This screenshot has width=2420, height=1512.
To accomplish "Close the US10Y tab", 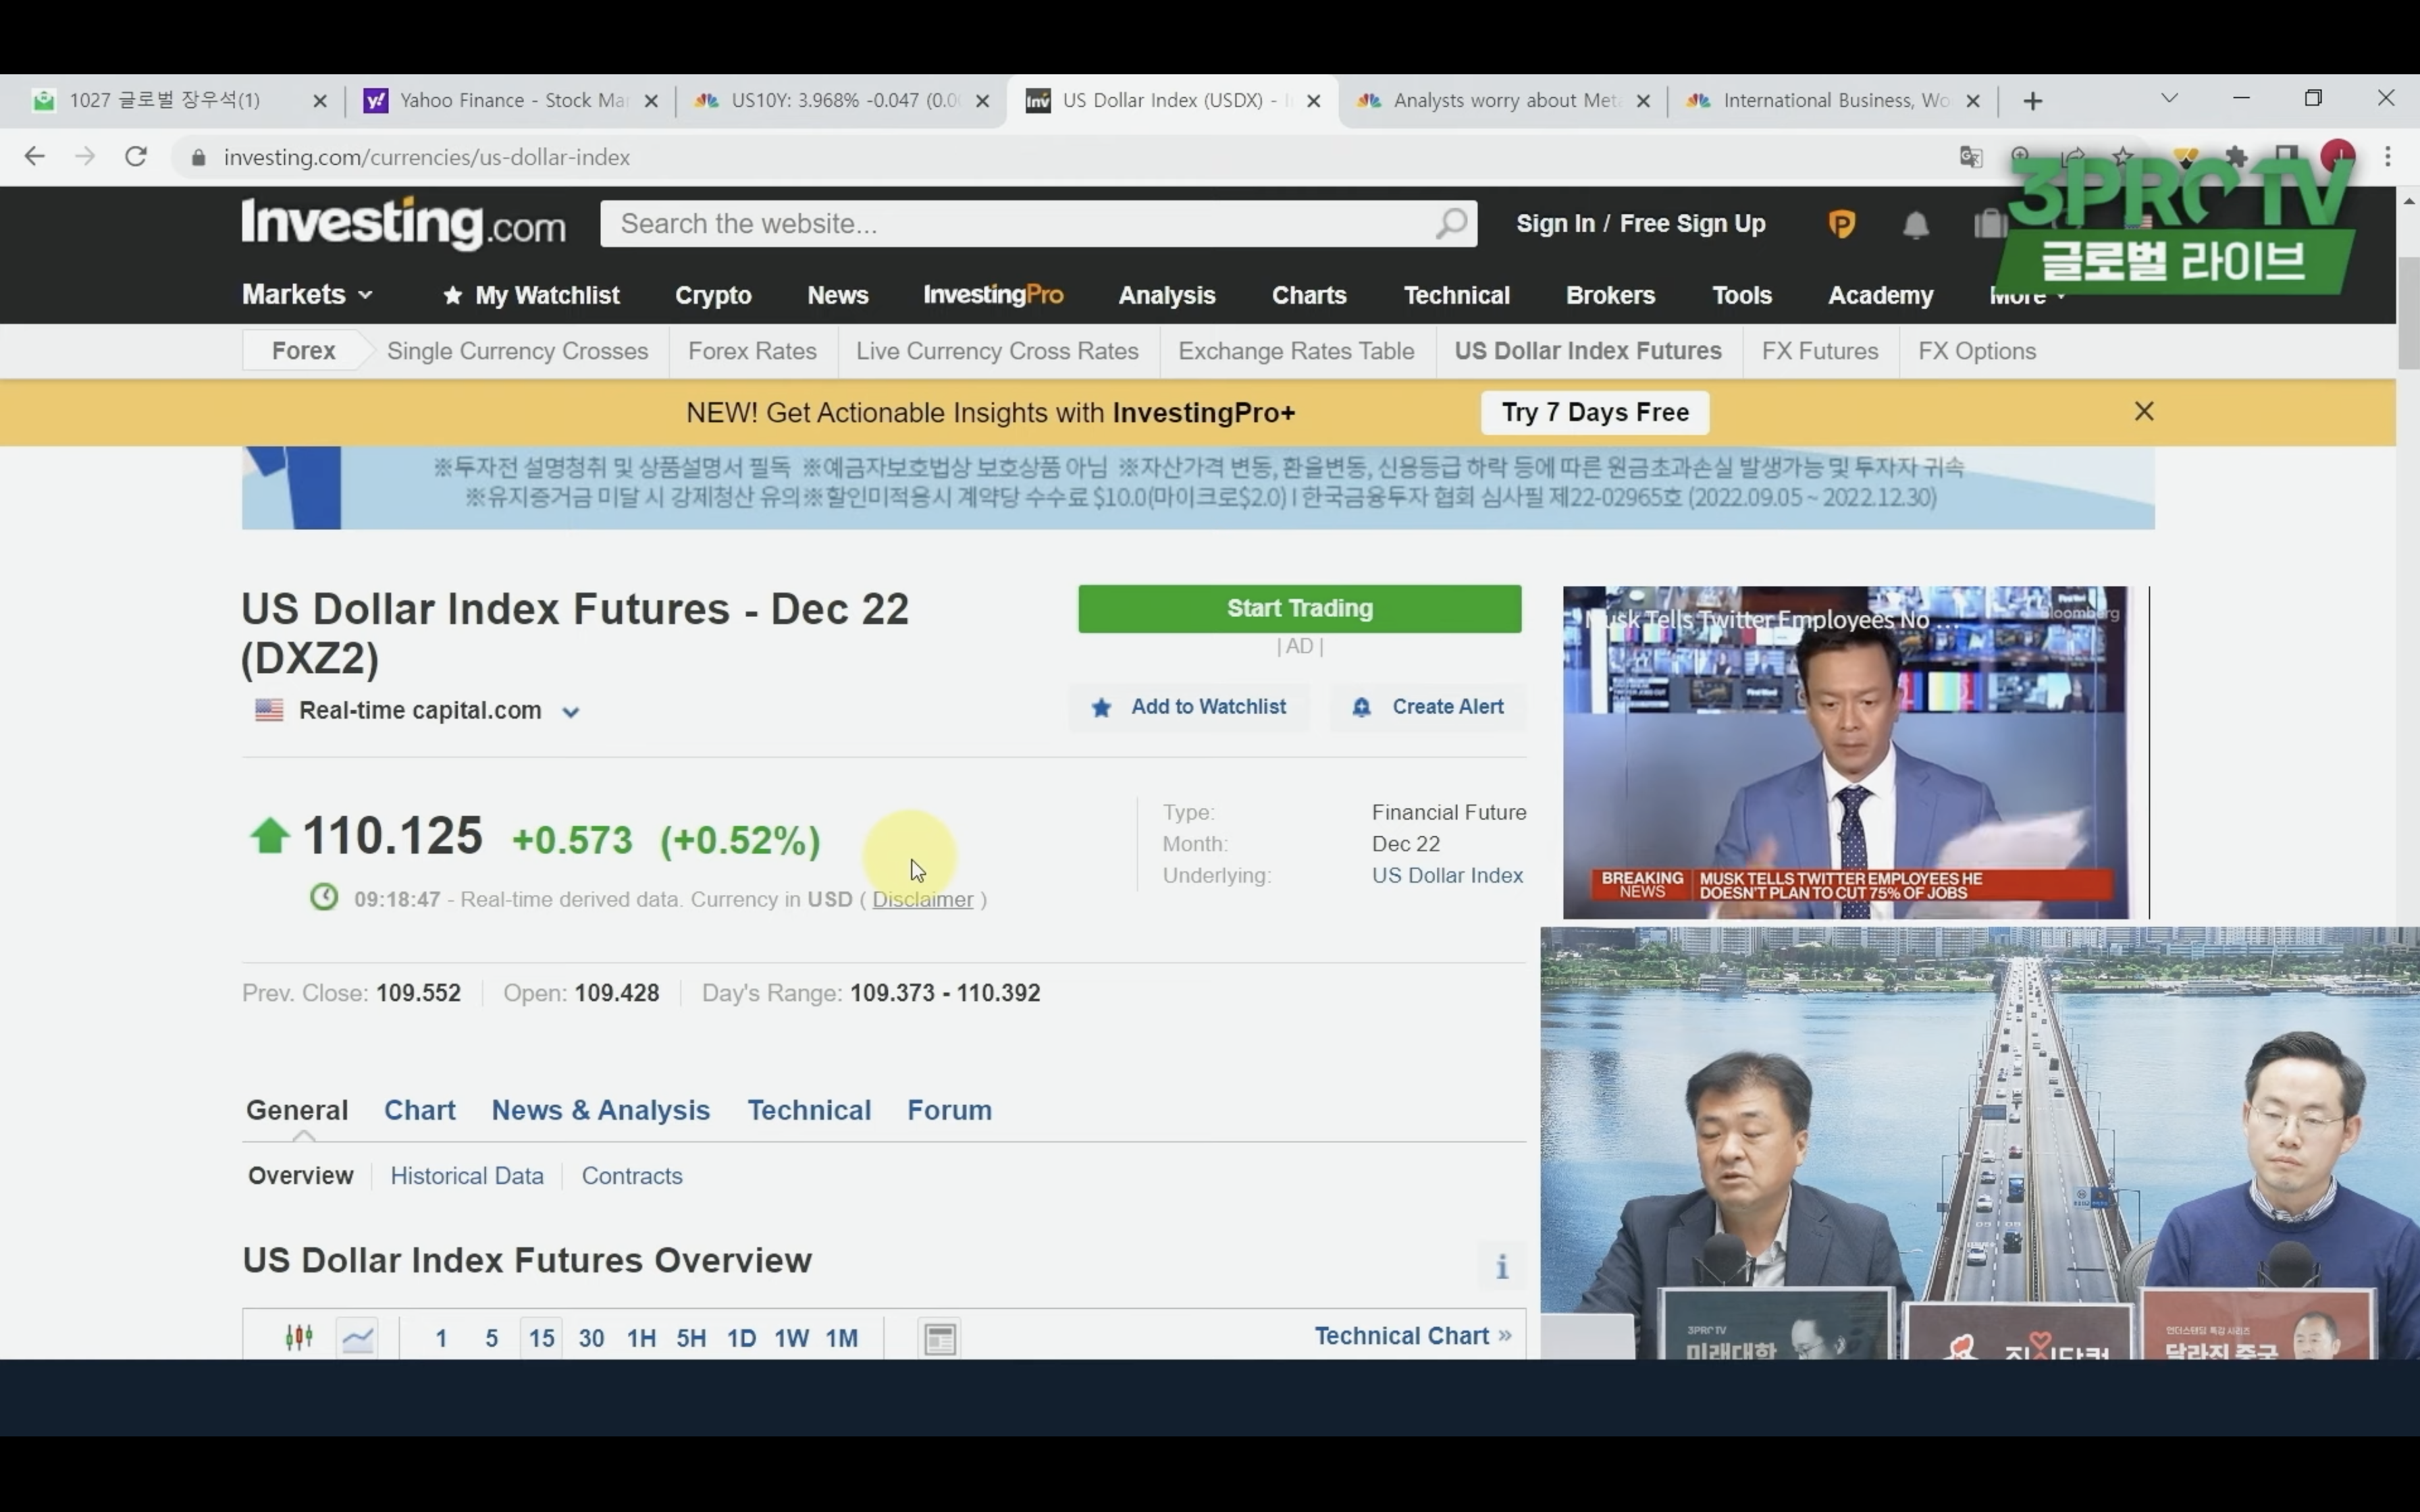I will [x=982, y=101].
